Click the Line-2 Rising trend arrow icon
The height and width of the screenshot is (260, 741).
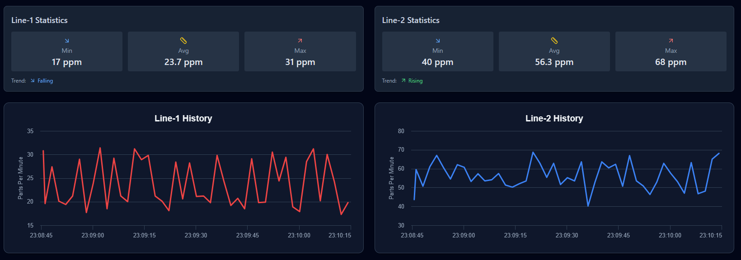click(x=403, y=81)
